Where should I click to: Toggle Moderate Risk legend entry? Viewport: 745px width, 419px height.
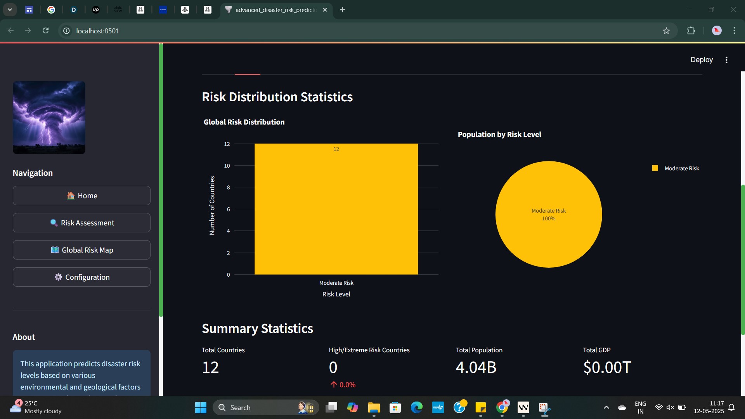point(681,168)
